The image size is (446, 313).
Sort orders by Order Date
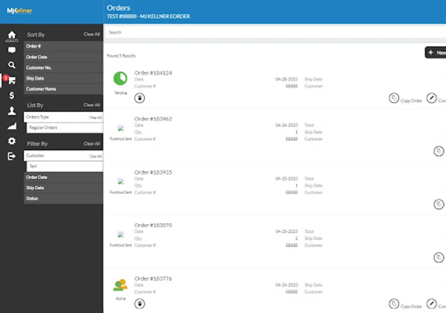coord(63,57)
